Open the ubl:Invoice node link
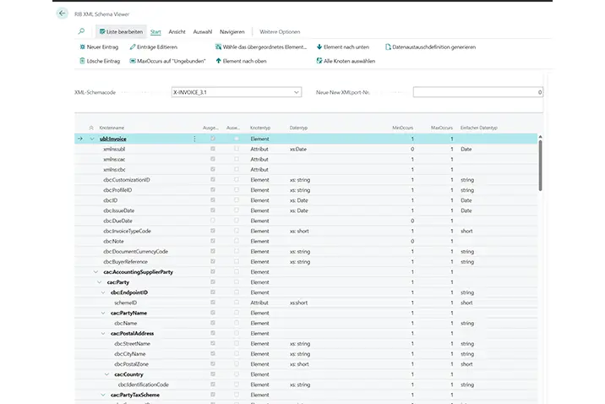The image size is (605, 404). click(x=113, y=139)
